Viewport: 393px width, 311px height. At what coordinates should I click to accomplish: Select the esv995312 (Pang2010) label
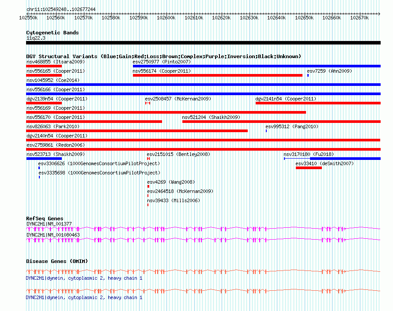pos(292,126)
